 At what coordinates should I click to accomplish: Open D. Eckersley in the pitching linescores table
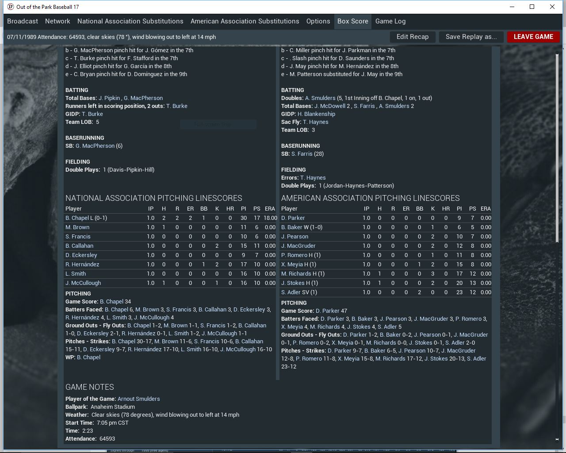click(81, 255)
